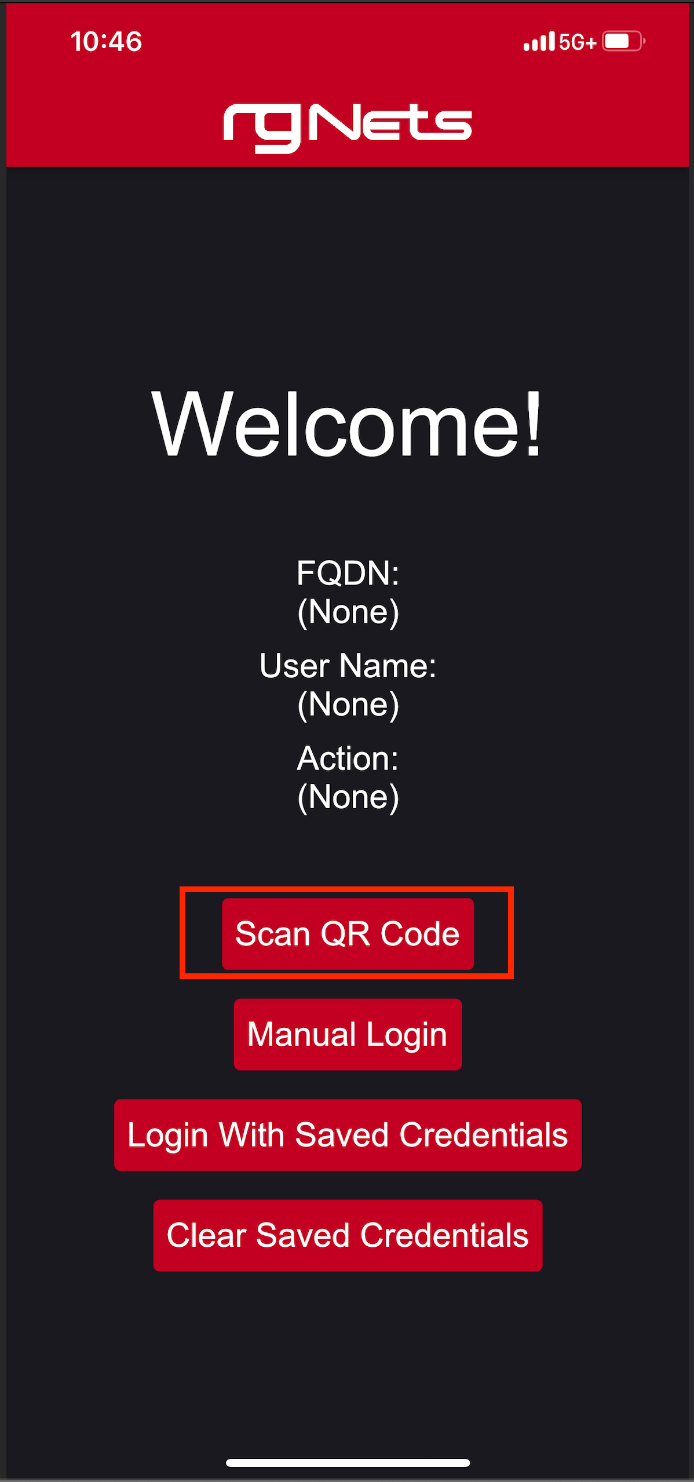Select the (None) value under FQDN
Image resolution: width=694 pixels, height=1482 pixels.
click(x=348, y=612)
